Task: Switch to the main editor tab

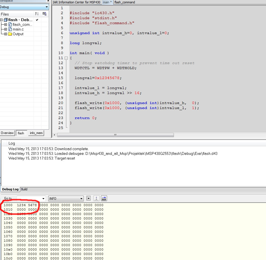Action: [x=107, y=2]
